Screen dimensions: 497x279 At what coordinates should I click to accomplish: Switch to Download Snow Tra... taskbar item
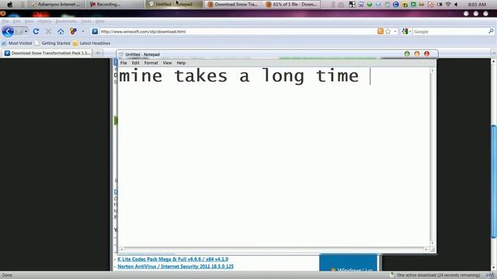pos(233,5)
